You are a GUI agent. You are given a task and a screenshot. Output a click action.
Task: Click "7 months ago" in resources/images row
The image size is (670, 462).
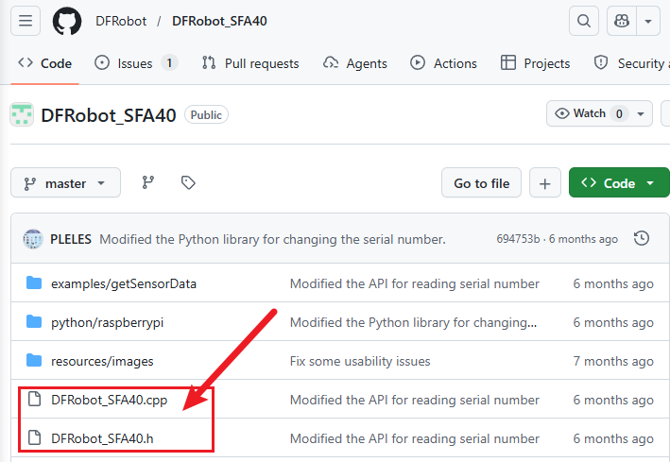click(613, 362)
